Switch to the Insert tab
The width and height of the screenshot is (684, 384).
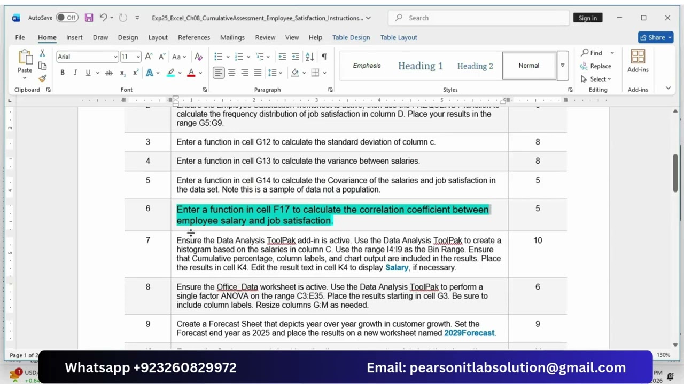click(x=74, y=37)
